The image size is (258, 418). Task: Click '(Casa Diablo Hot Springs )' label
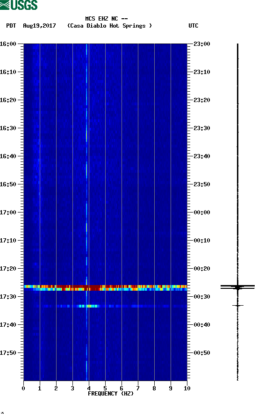click(109, 26)
